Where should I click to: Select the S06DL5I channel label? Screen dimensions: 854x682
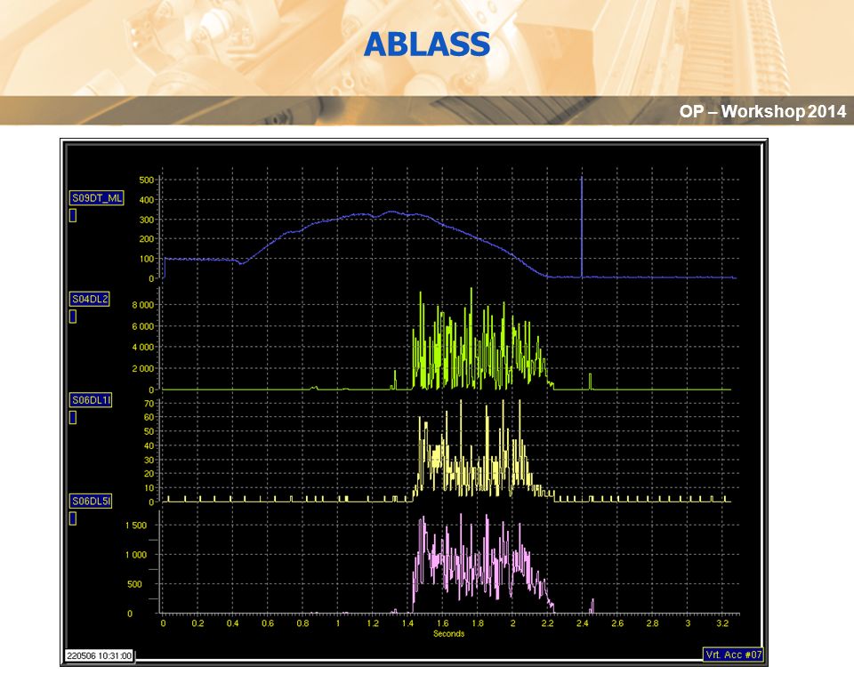[91, 501]
